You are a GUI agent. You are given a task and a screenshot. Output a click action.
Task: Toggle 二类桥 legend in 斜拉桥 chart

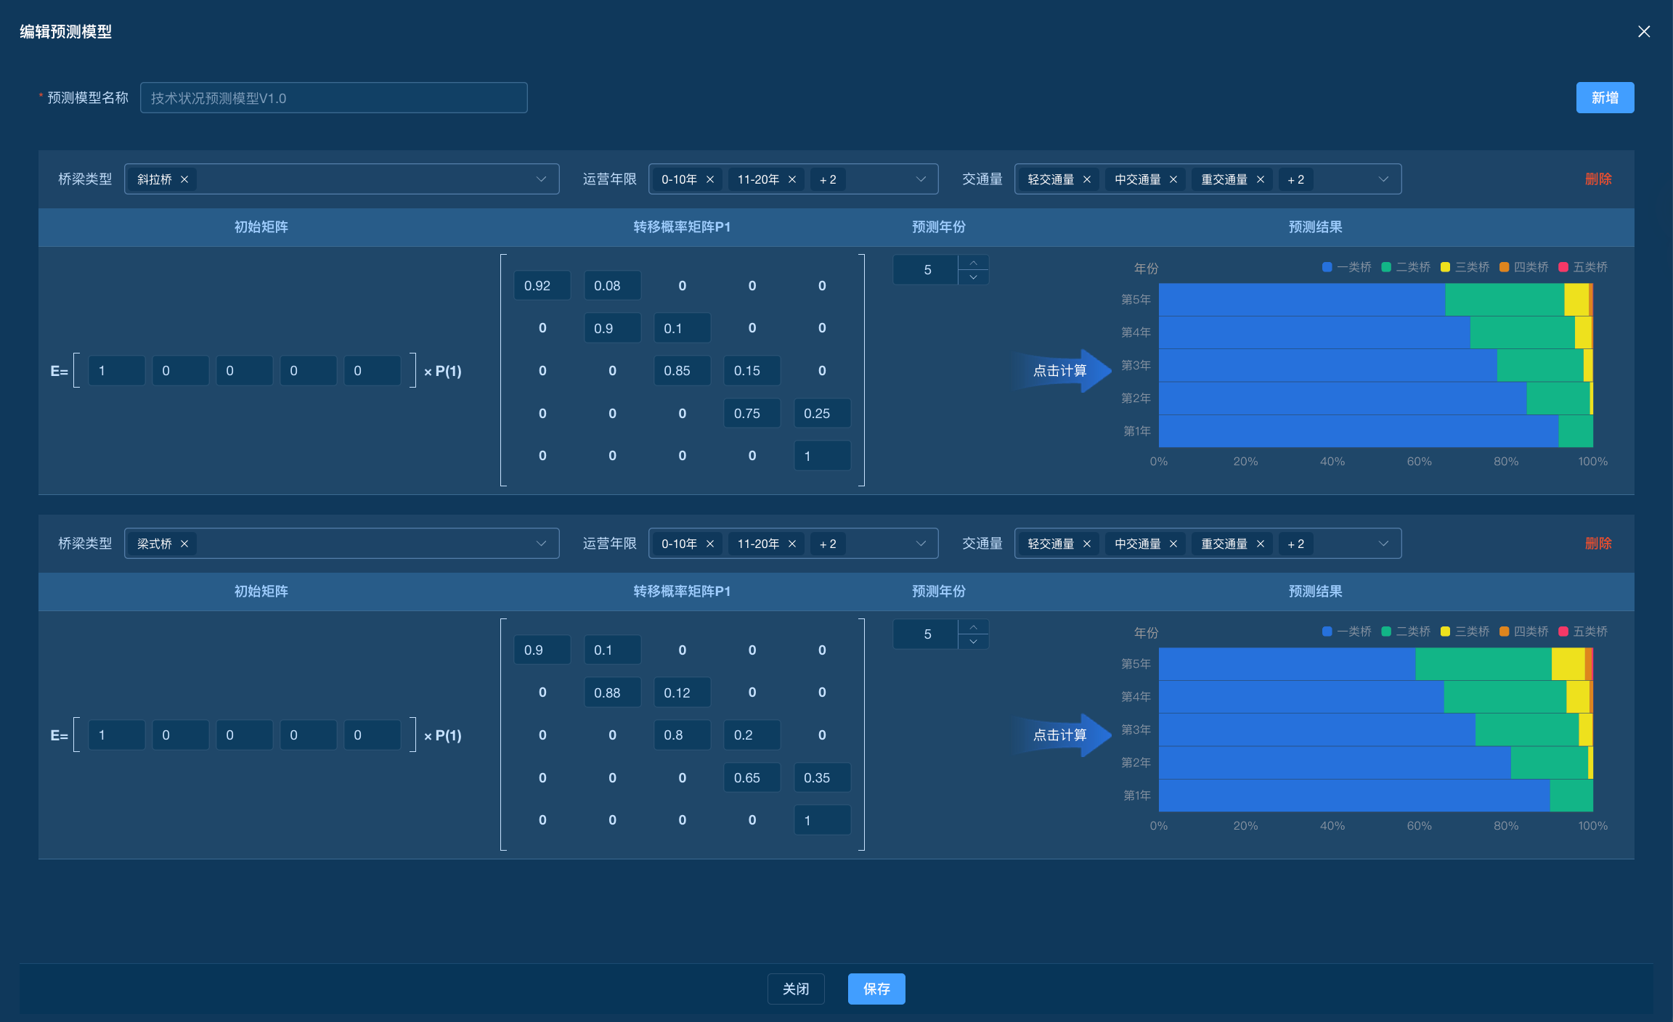pos(1406,267)
